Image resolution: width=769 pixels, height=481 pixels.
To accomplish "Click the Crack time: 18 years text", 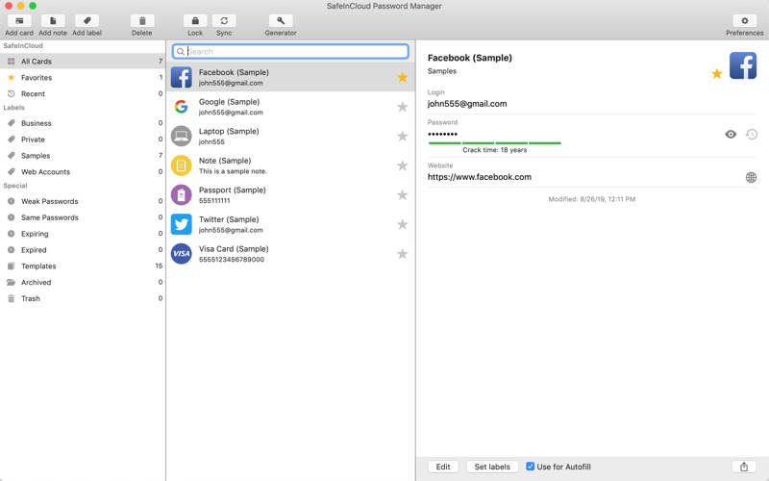I will coord(494,150).
